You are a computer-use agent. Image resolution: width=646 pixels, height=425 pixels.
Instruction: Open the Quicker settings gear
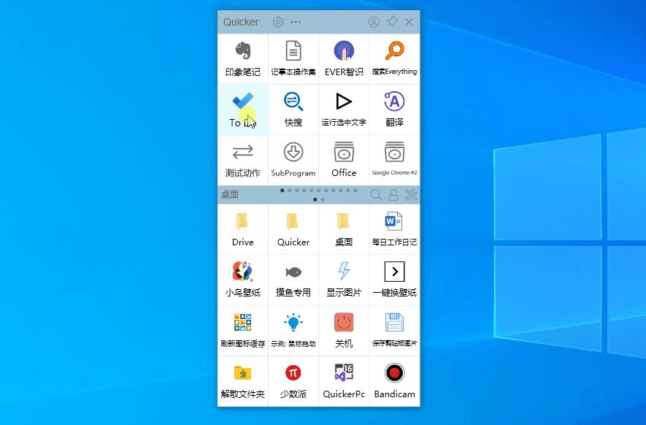[278, 22]
